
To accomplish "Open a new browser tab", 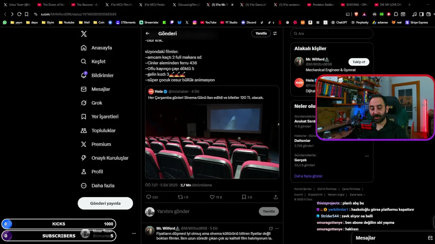I will click(409, 5).
